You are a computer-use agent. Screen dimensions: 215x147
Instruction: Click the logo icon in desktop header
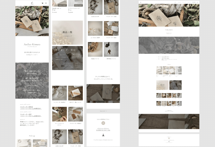coord(141,2)
